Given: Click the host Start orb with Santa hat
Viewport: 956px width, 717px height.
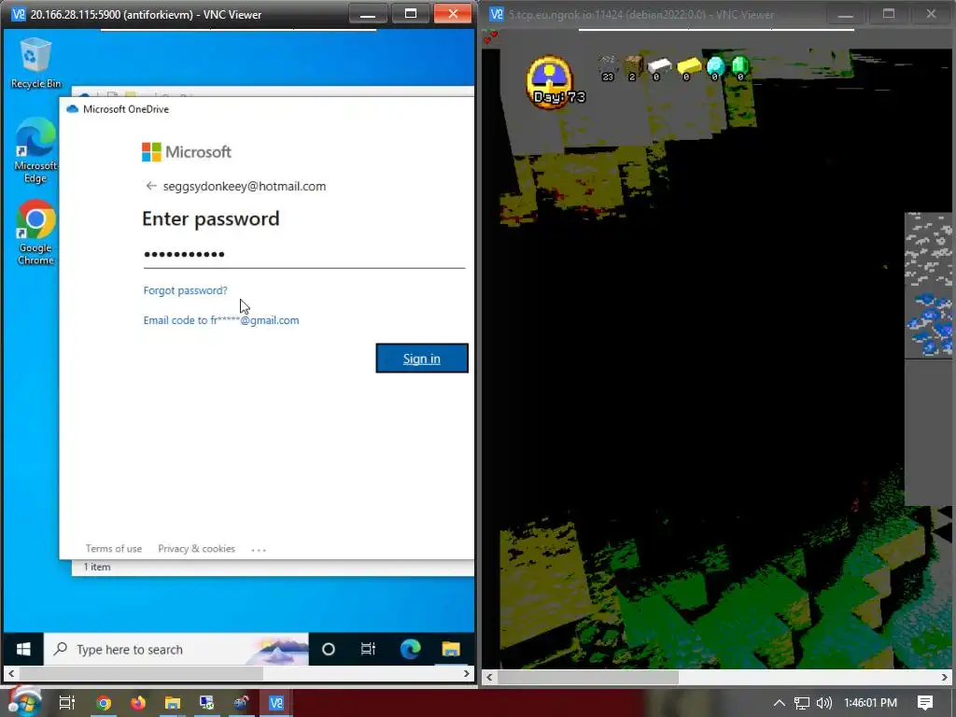Looking at the screenshot, I should click(x=24, y=701).
